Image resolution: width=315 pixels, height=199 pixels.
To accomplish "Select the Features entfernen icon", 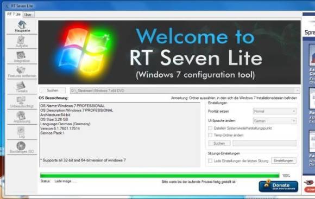I will 22,72.
